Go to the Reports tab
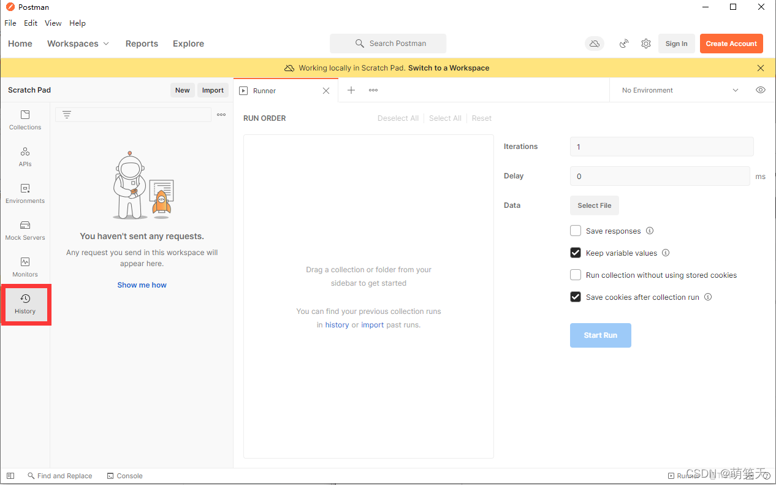The image size is (776, 485). [142, 44]
